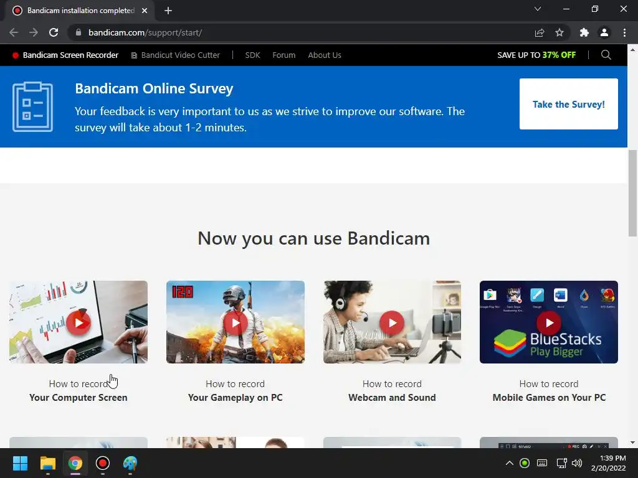Open Paint app from taskbar

click(x=130, y=463)
